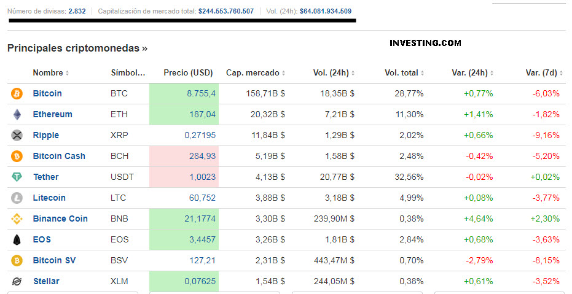The image size is (572, 294).
Task: Click the Precio (USD) column header
Action: [x=188, y=73]
